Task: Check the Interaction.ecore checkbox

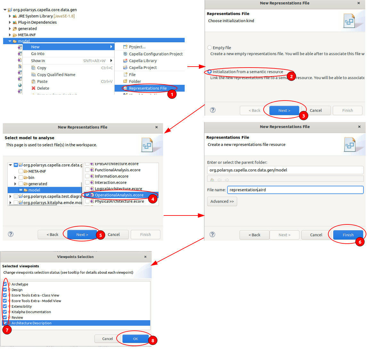Action: (x=87, y=182)
